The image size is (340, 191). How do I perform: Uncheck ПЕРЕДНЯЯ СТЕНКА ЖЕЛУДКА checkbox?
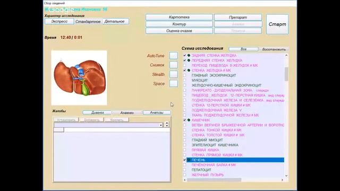click(x=184, y=60)
